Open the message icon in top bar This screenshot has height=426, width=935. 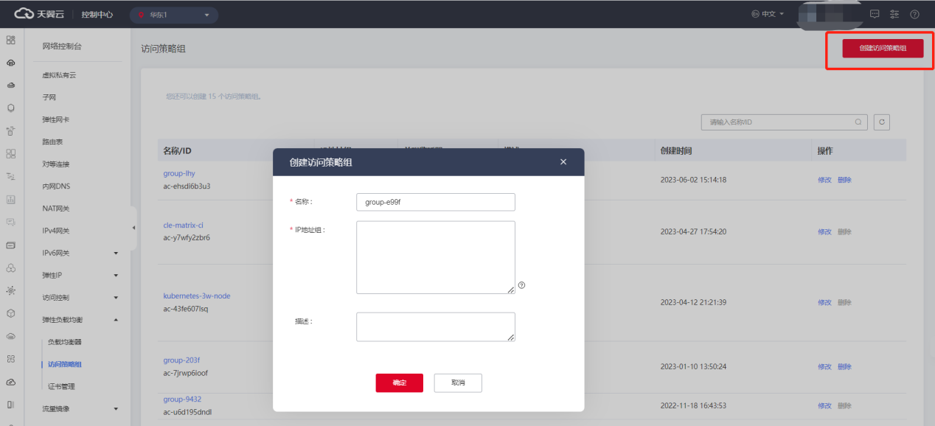click(x=875, y=14)
